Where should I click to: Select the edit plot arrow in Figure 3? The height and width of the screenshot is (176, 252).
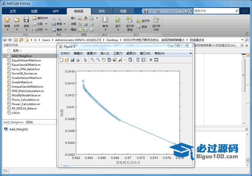pyautogui.click(x=85, y=60)
